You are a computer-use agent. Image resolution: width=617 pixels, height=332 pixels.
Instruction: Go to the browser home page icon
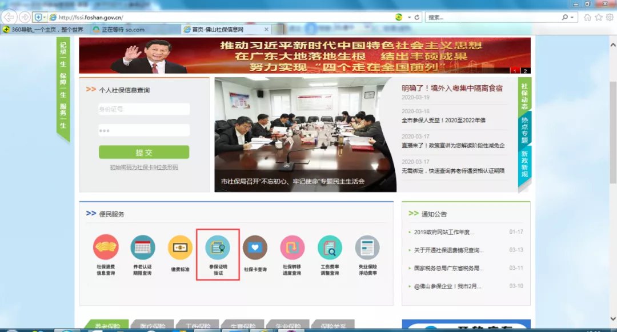click(587, 17)
